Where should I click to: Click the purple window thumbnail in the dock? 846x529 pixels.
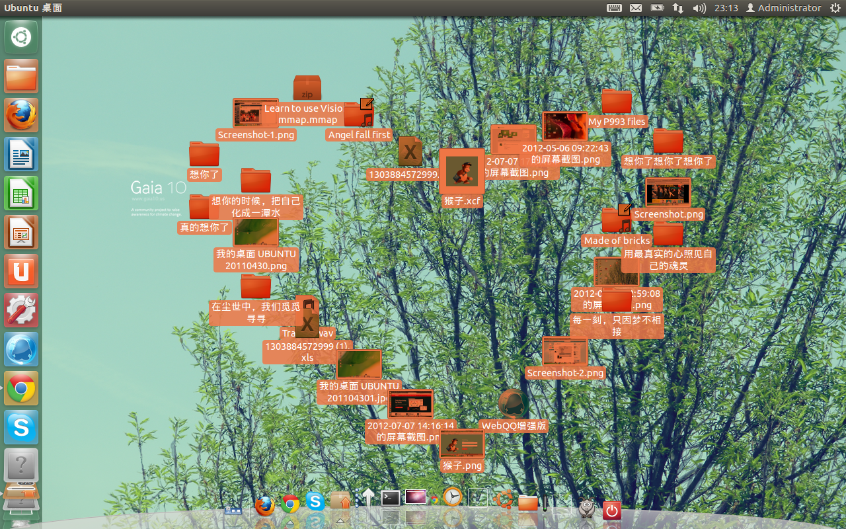416,497
